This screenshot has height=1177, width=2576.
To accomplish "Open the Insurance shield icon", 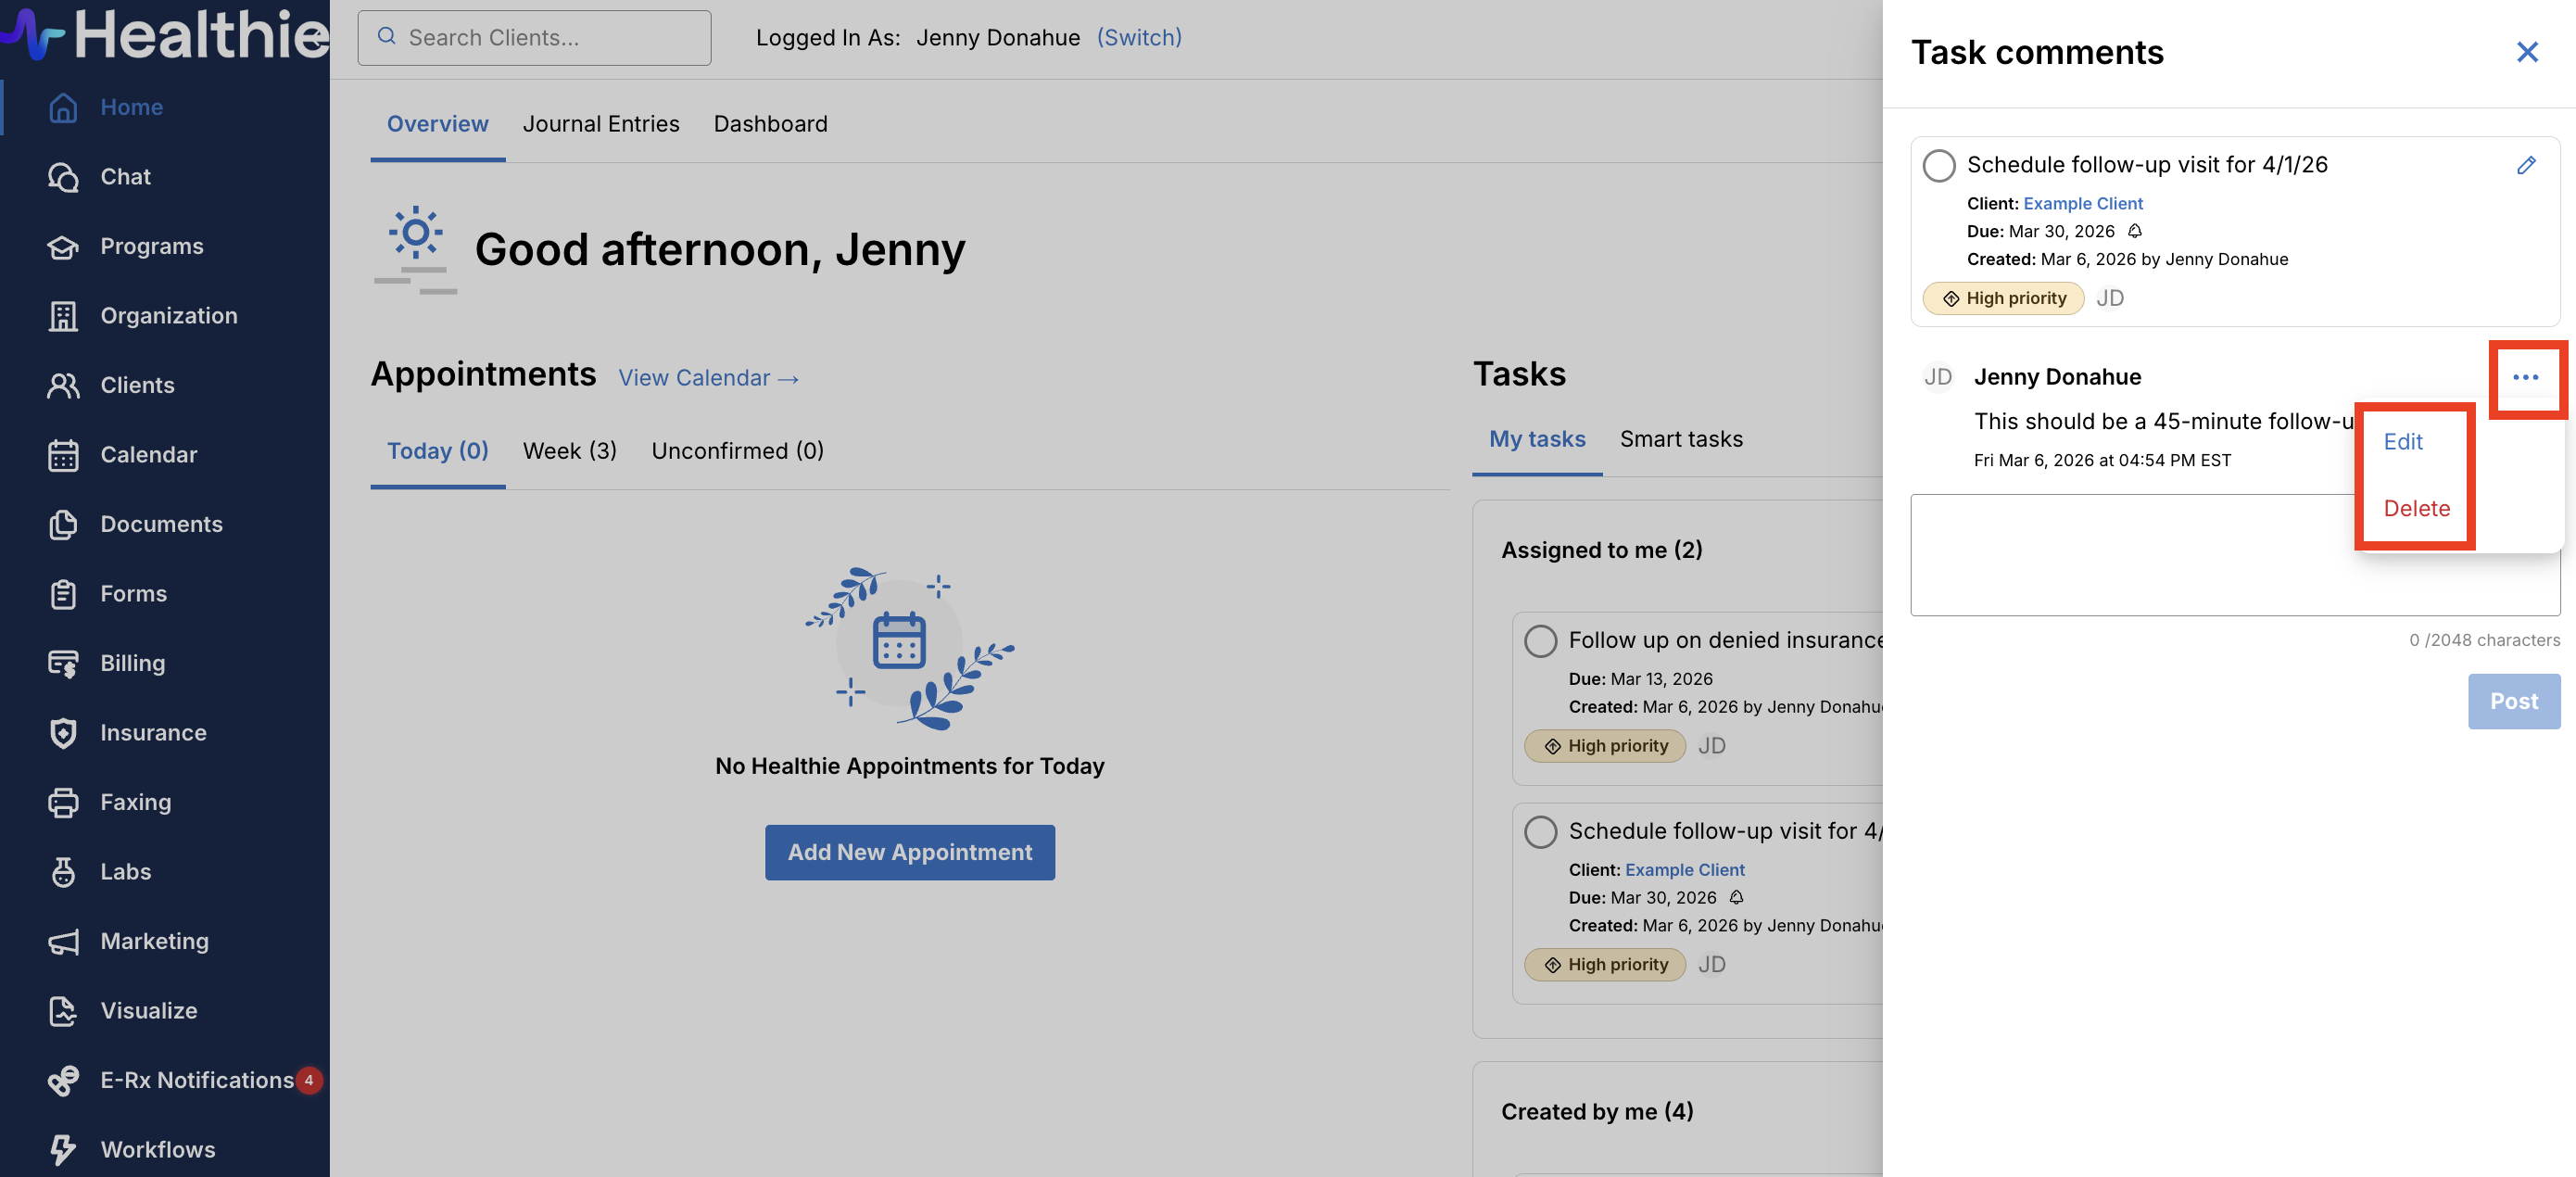I will click(63, 733).
